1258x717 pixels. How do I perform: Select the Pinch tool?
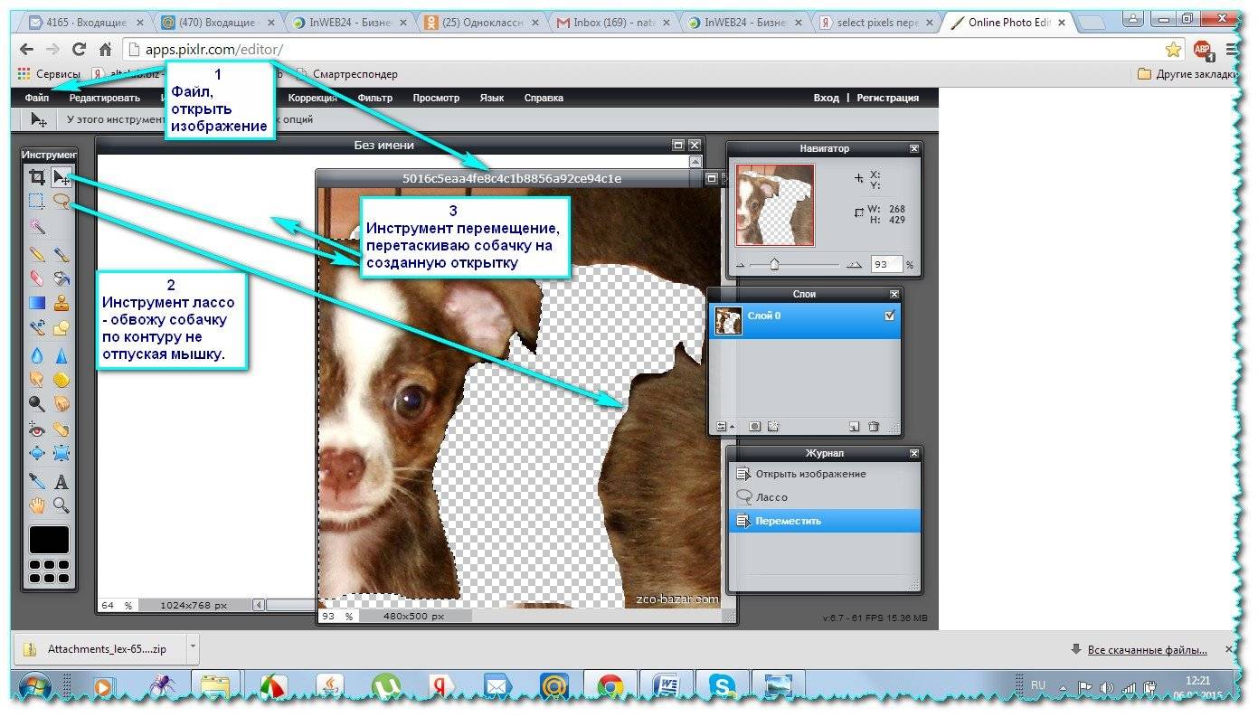[61, 453]
